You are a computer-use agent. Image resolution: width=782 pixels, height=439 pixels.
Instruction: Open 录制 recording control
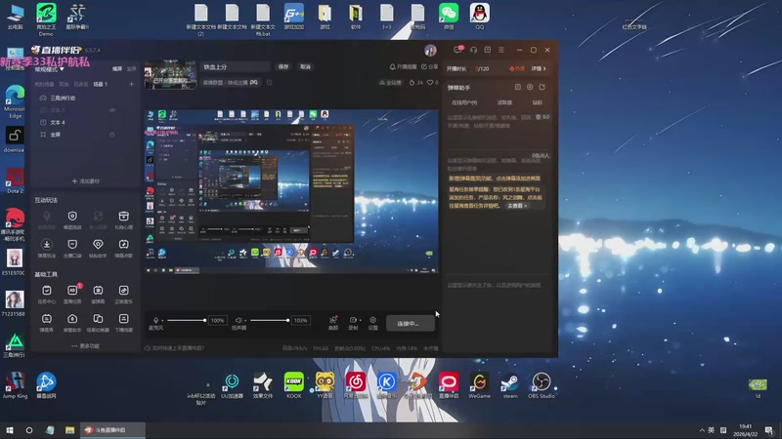pyautogui.click(x=352, y=323)
